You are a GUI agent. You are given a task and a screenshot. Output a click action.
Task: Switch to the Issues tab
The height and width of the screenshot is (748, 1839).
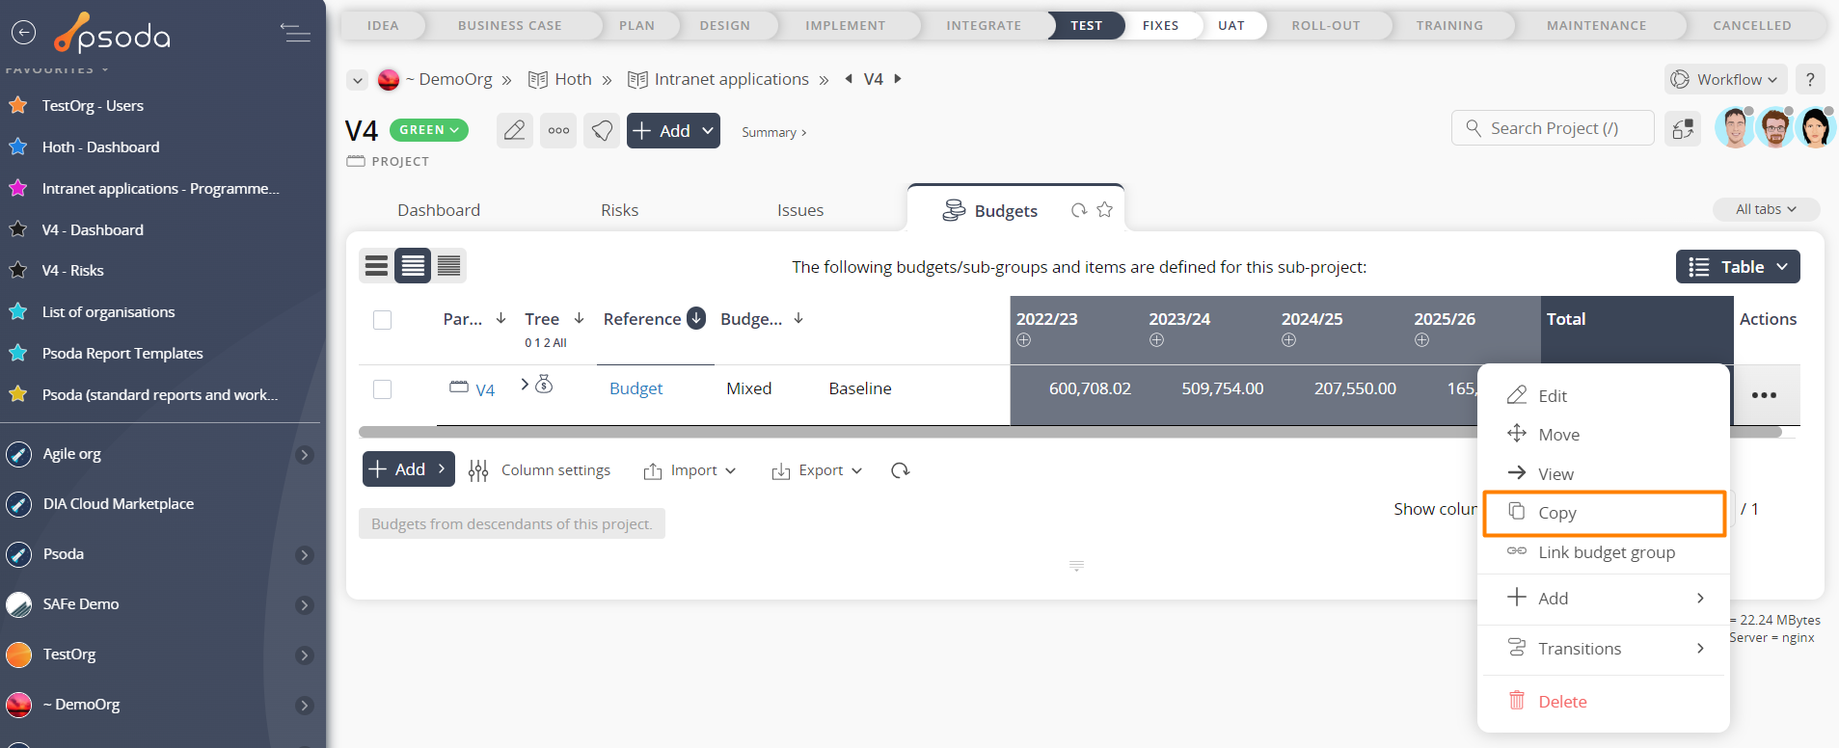(800, 210)
